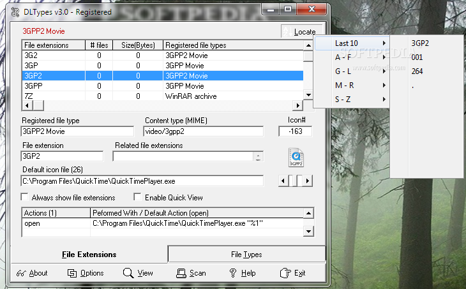Click previous icon arrow in icon selector
The height and width of the screenshot is (289, 466).
[x=283, y=181]
